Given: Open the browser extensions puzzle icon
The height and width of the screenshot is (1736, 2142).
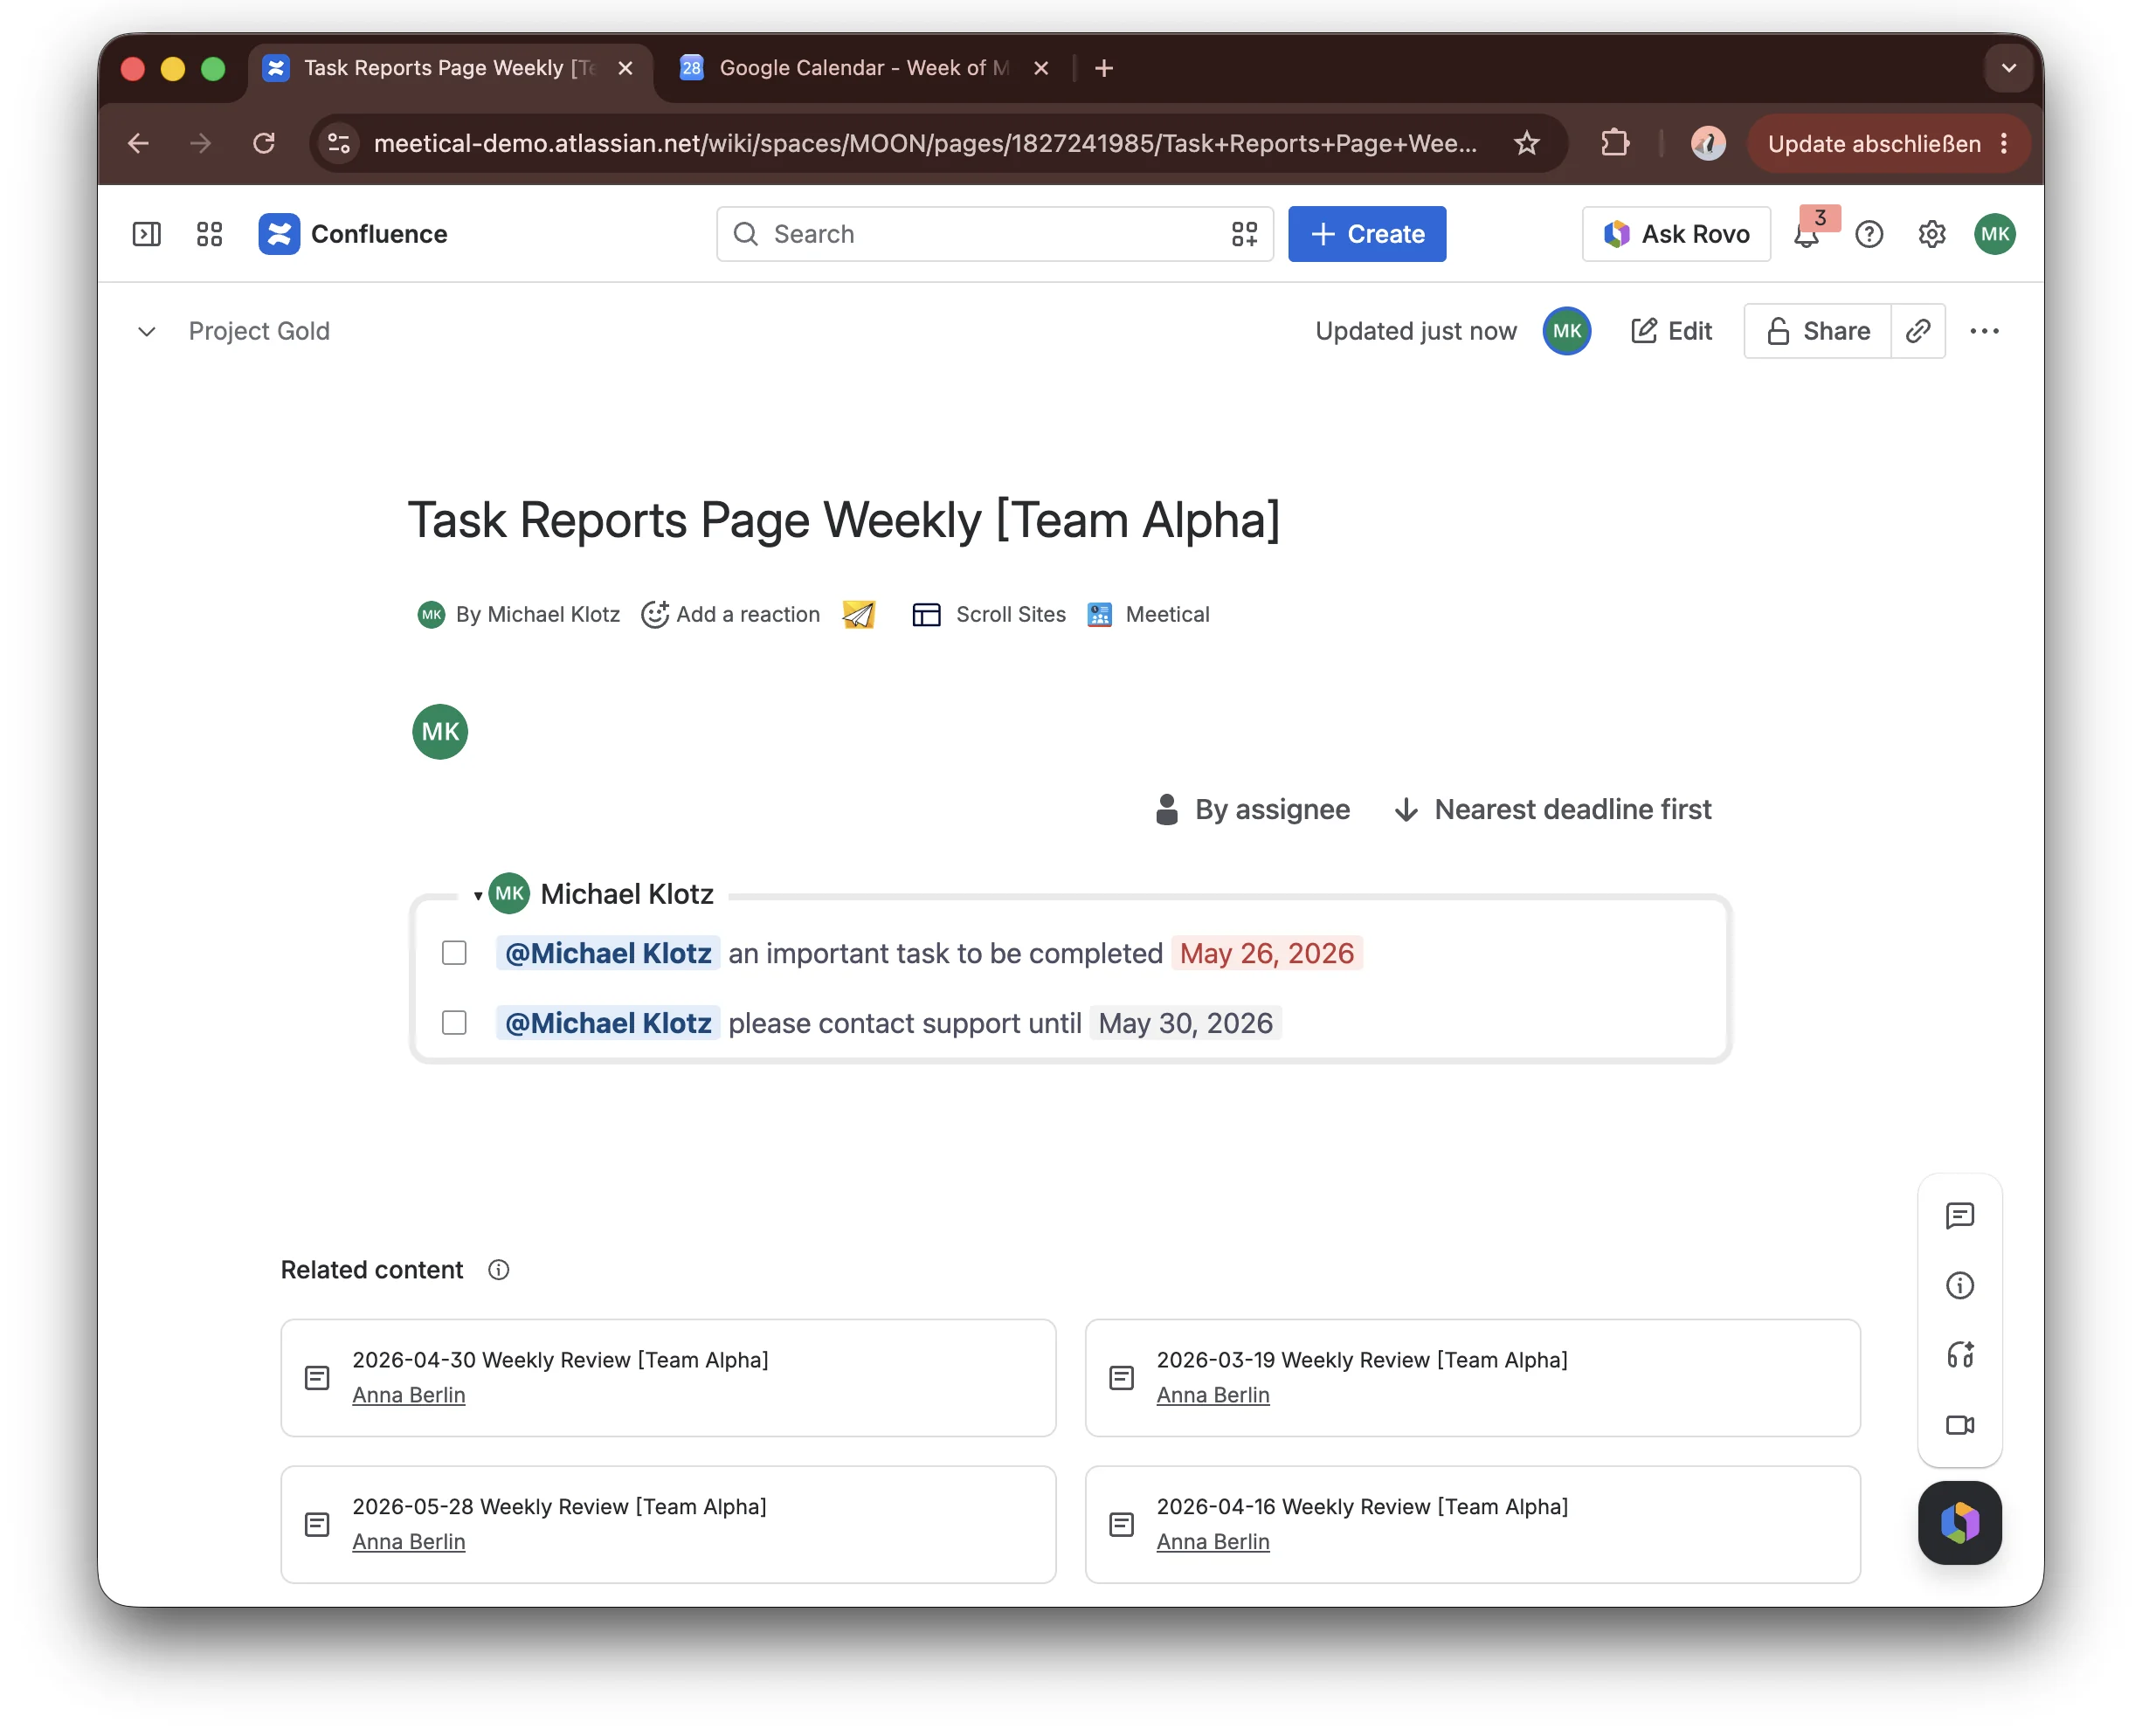Looking at the screenshot, I should tap(1613, 143).
